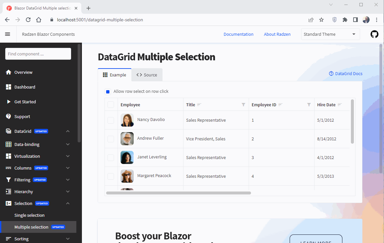The image size is (384, 243).
Task: Open the Chrome three-dot menu
Action: tap(376, 20)
